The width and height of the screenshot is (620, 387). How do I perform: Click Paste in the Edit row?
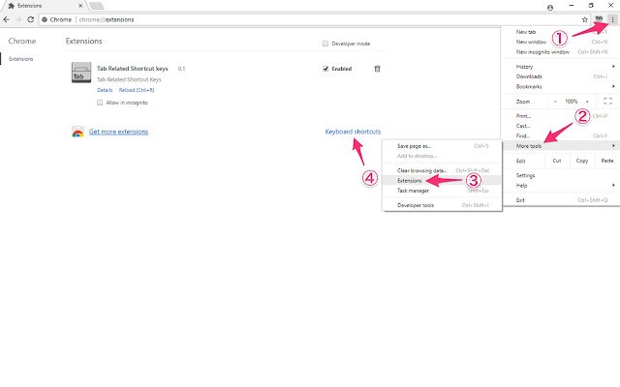[607, 161]
